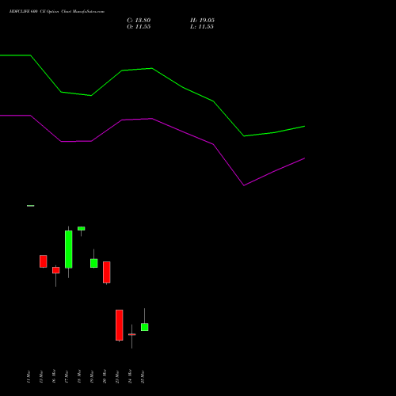Click the large red candle for 23 Mar

tap(120, 326)
